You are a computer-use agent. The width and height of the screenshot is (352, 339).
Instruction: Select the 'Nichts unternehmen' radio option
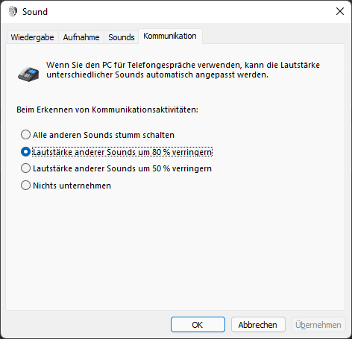coord(66,186)
